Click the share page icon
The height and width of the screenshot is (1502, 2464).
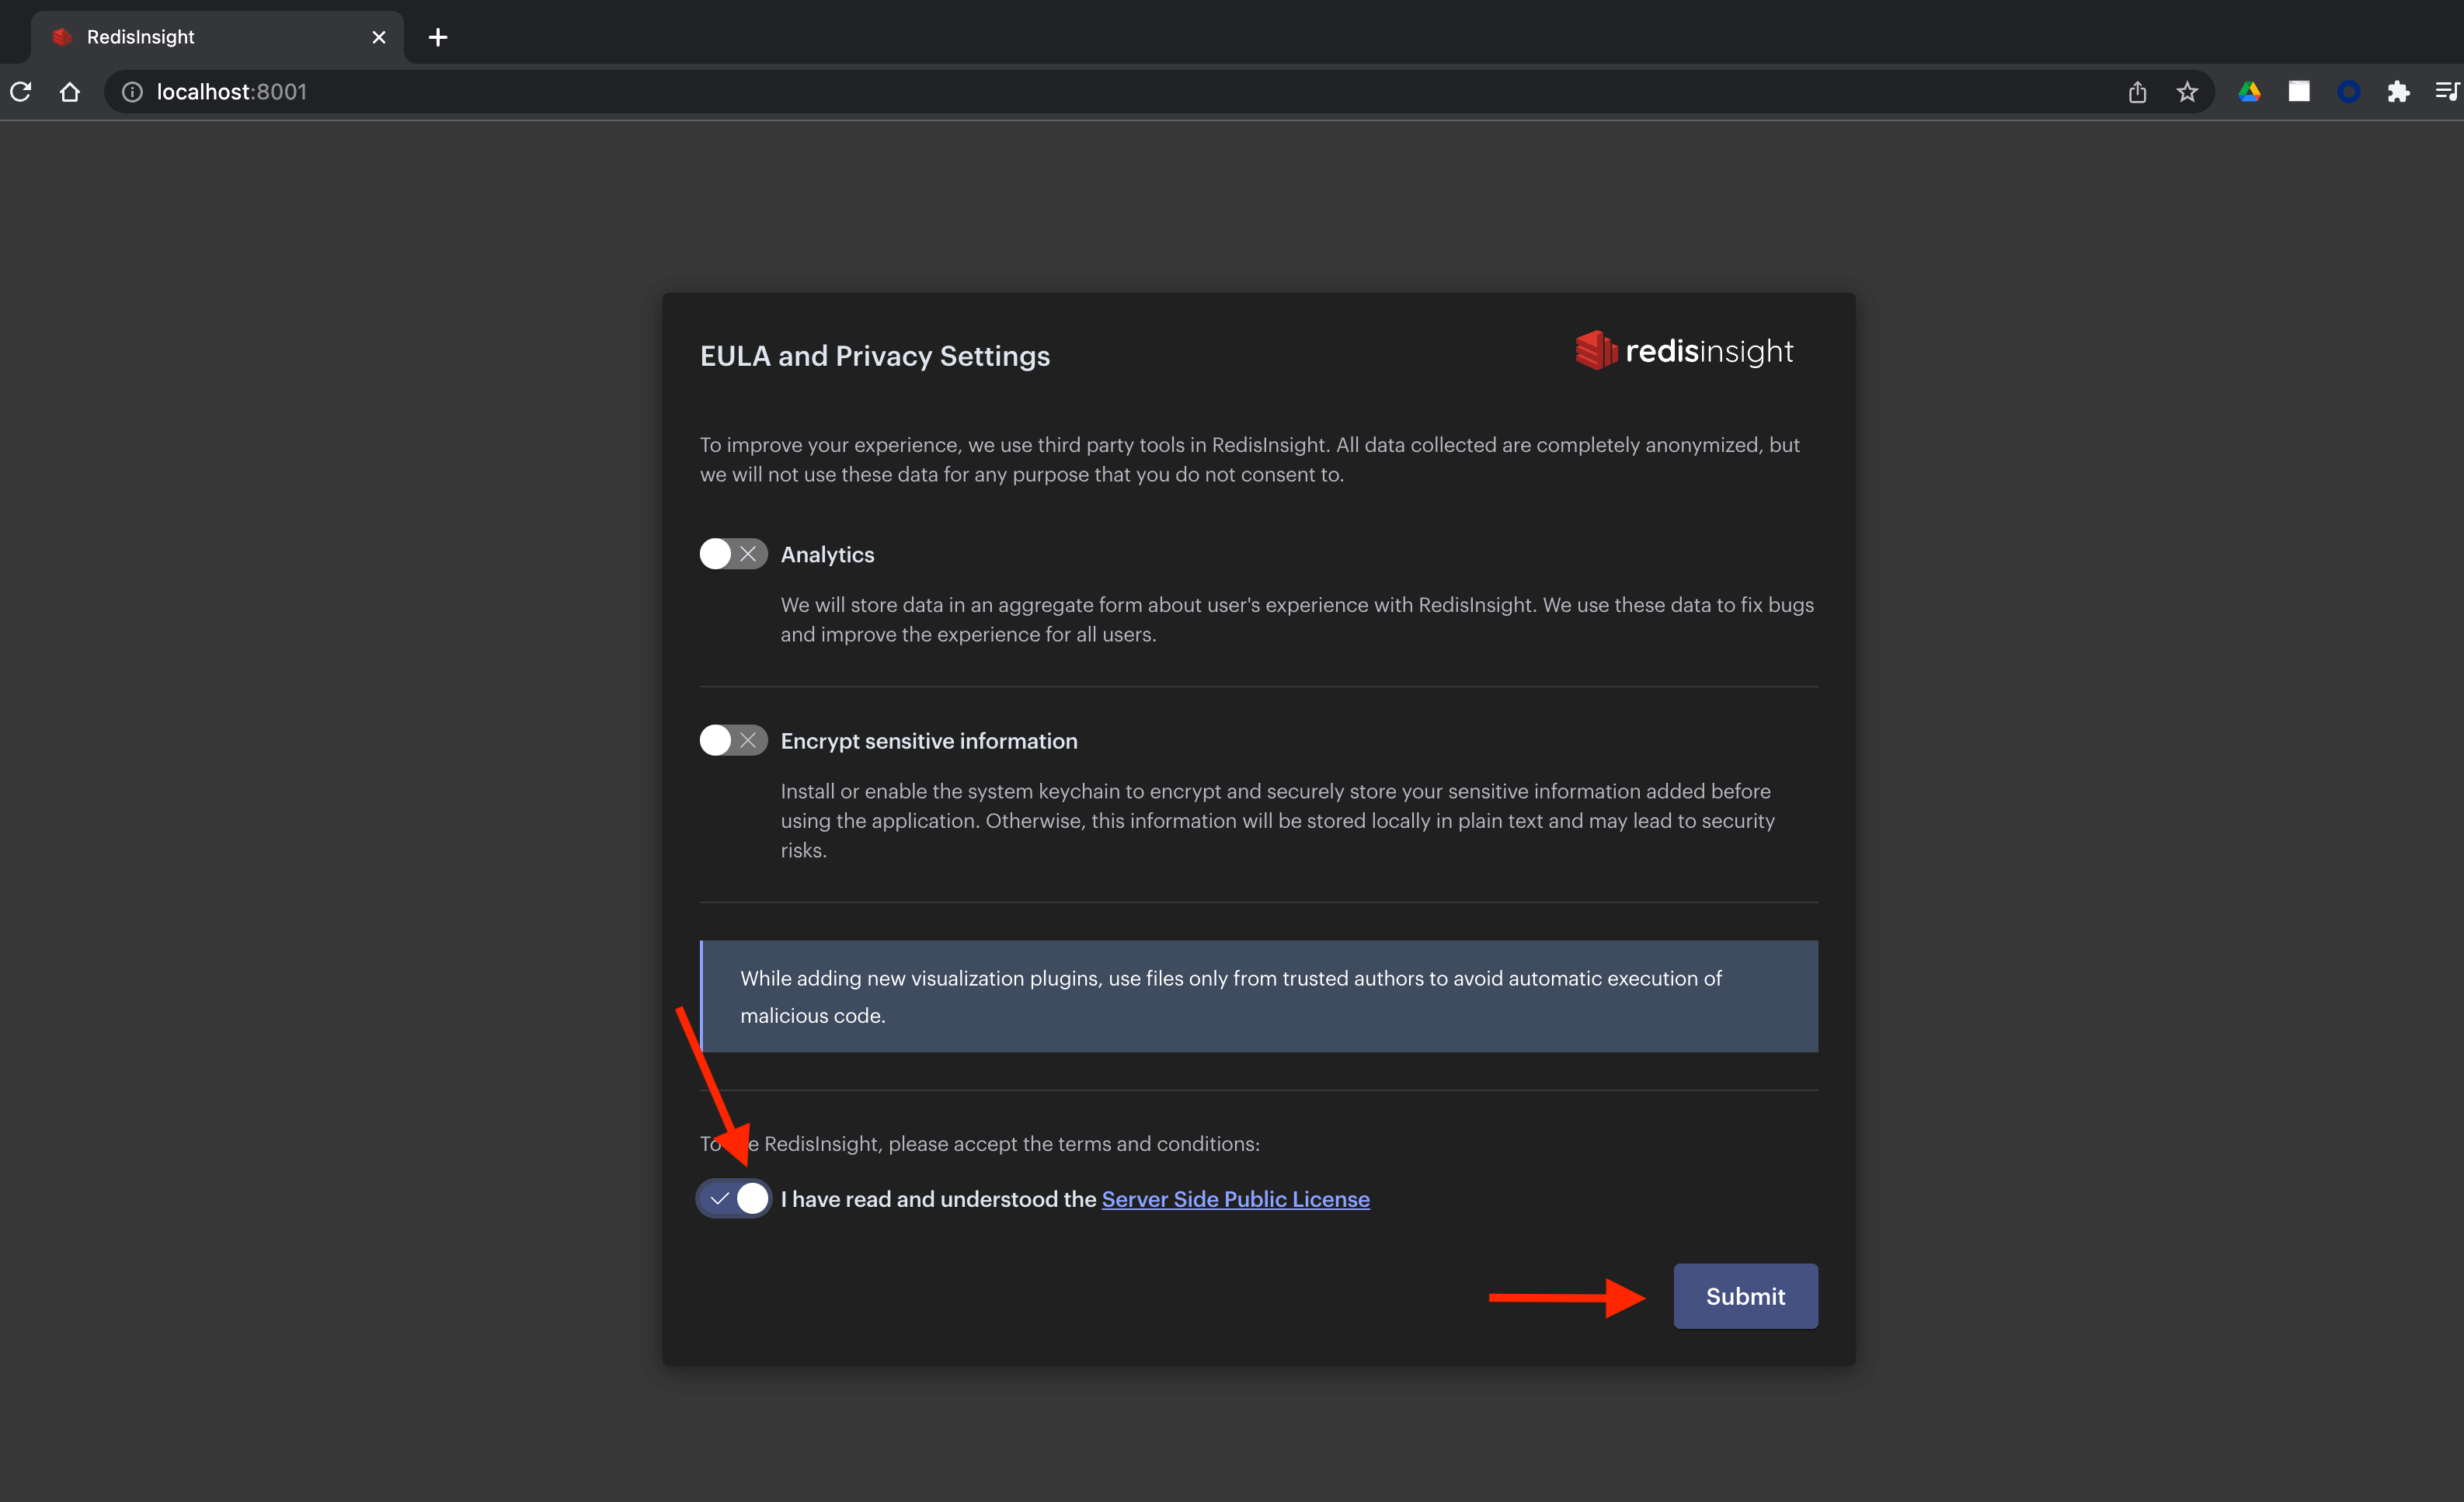tap(2137, 92)
